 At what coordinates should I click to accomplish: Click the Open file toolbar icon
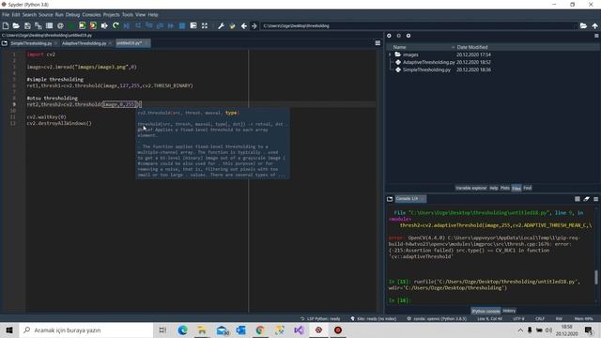(16, 25)
